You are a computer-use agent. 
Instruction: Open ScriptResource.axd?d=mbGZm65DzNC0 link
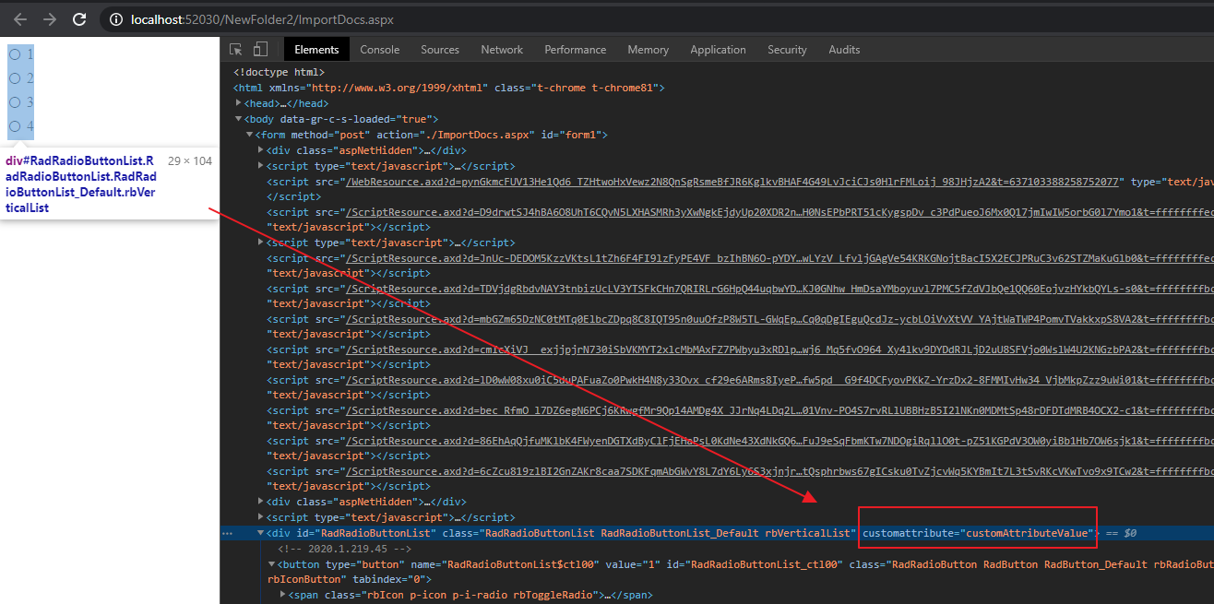coord(779,319)
